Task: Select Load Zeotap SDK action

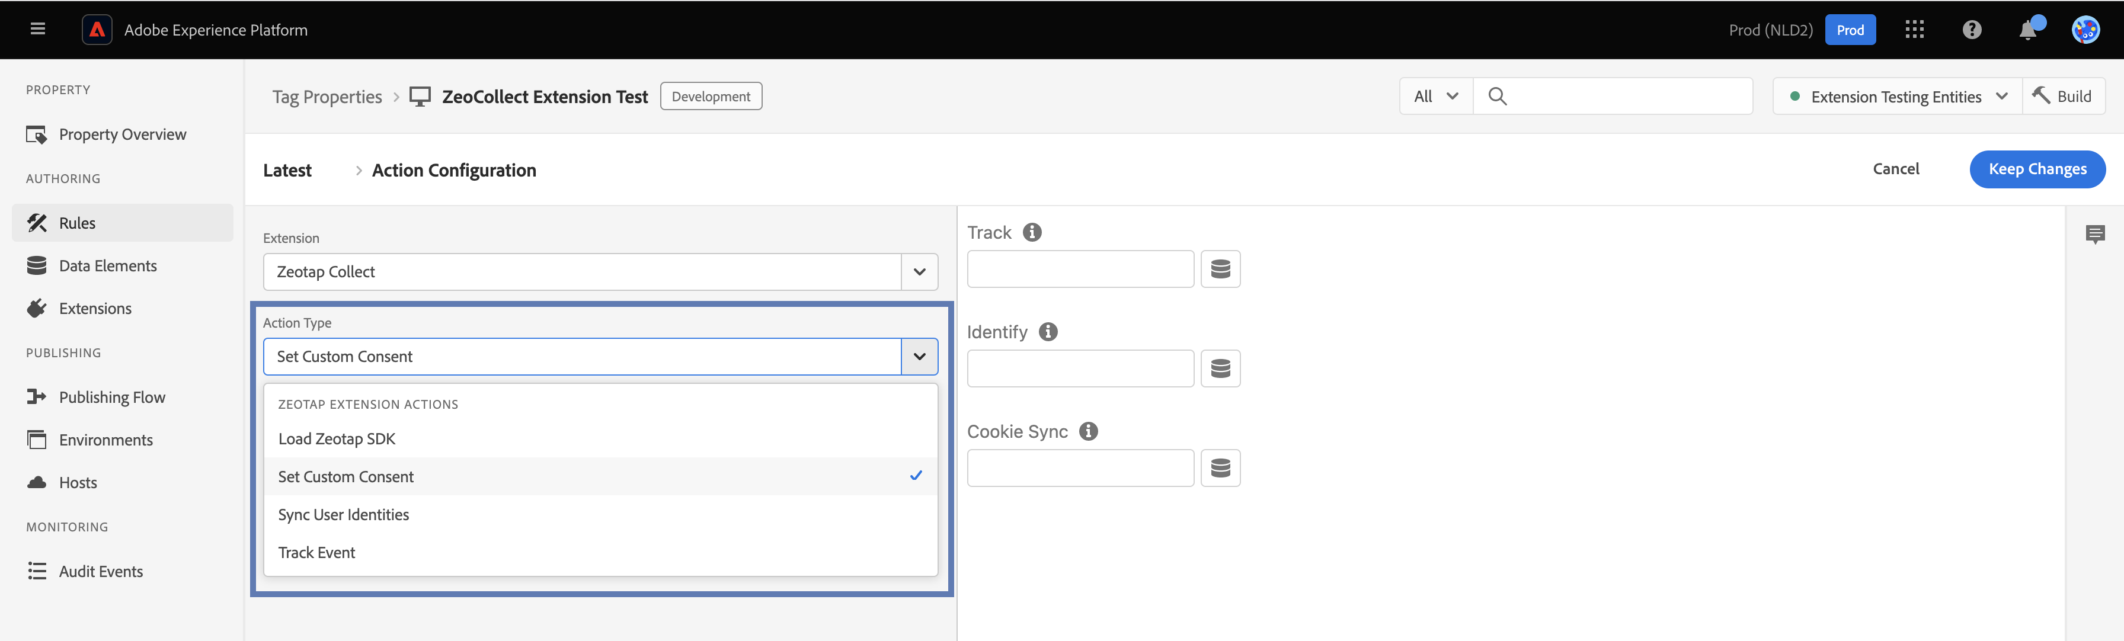Action: tap(337, 439)
